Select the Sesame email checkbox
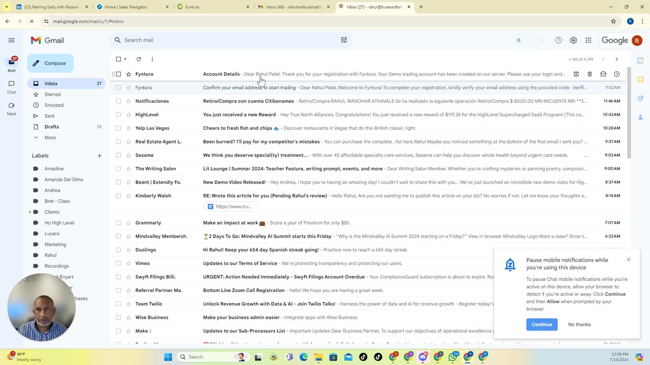The image size is (650, 365). 118,155
